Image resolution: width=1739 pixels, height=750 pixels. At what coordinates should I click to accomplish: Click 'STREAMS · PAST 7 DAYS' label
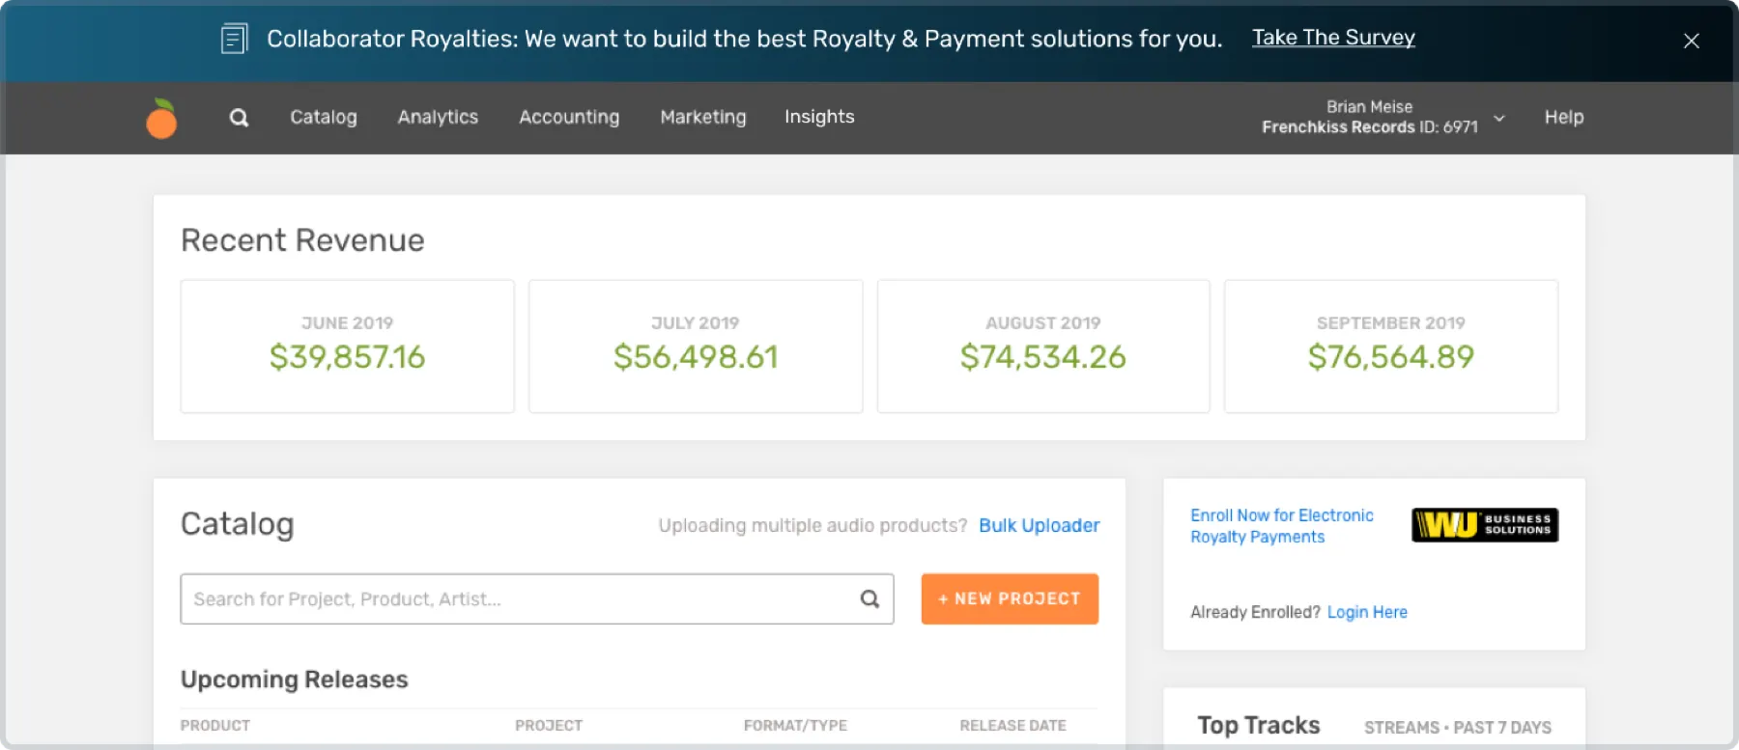tap(1458, 727)
